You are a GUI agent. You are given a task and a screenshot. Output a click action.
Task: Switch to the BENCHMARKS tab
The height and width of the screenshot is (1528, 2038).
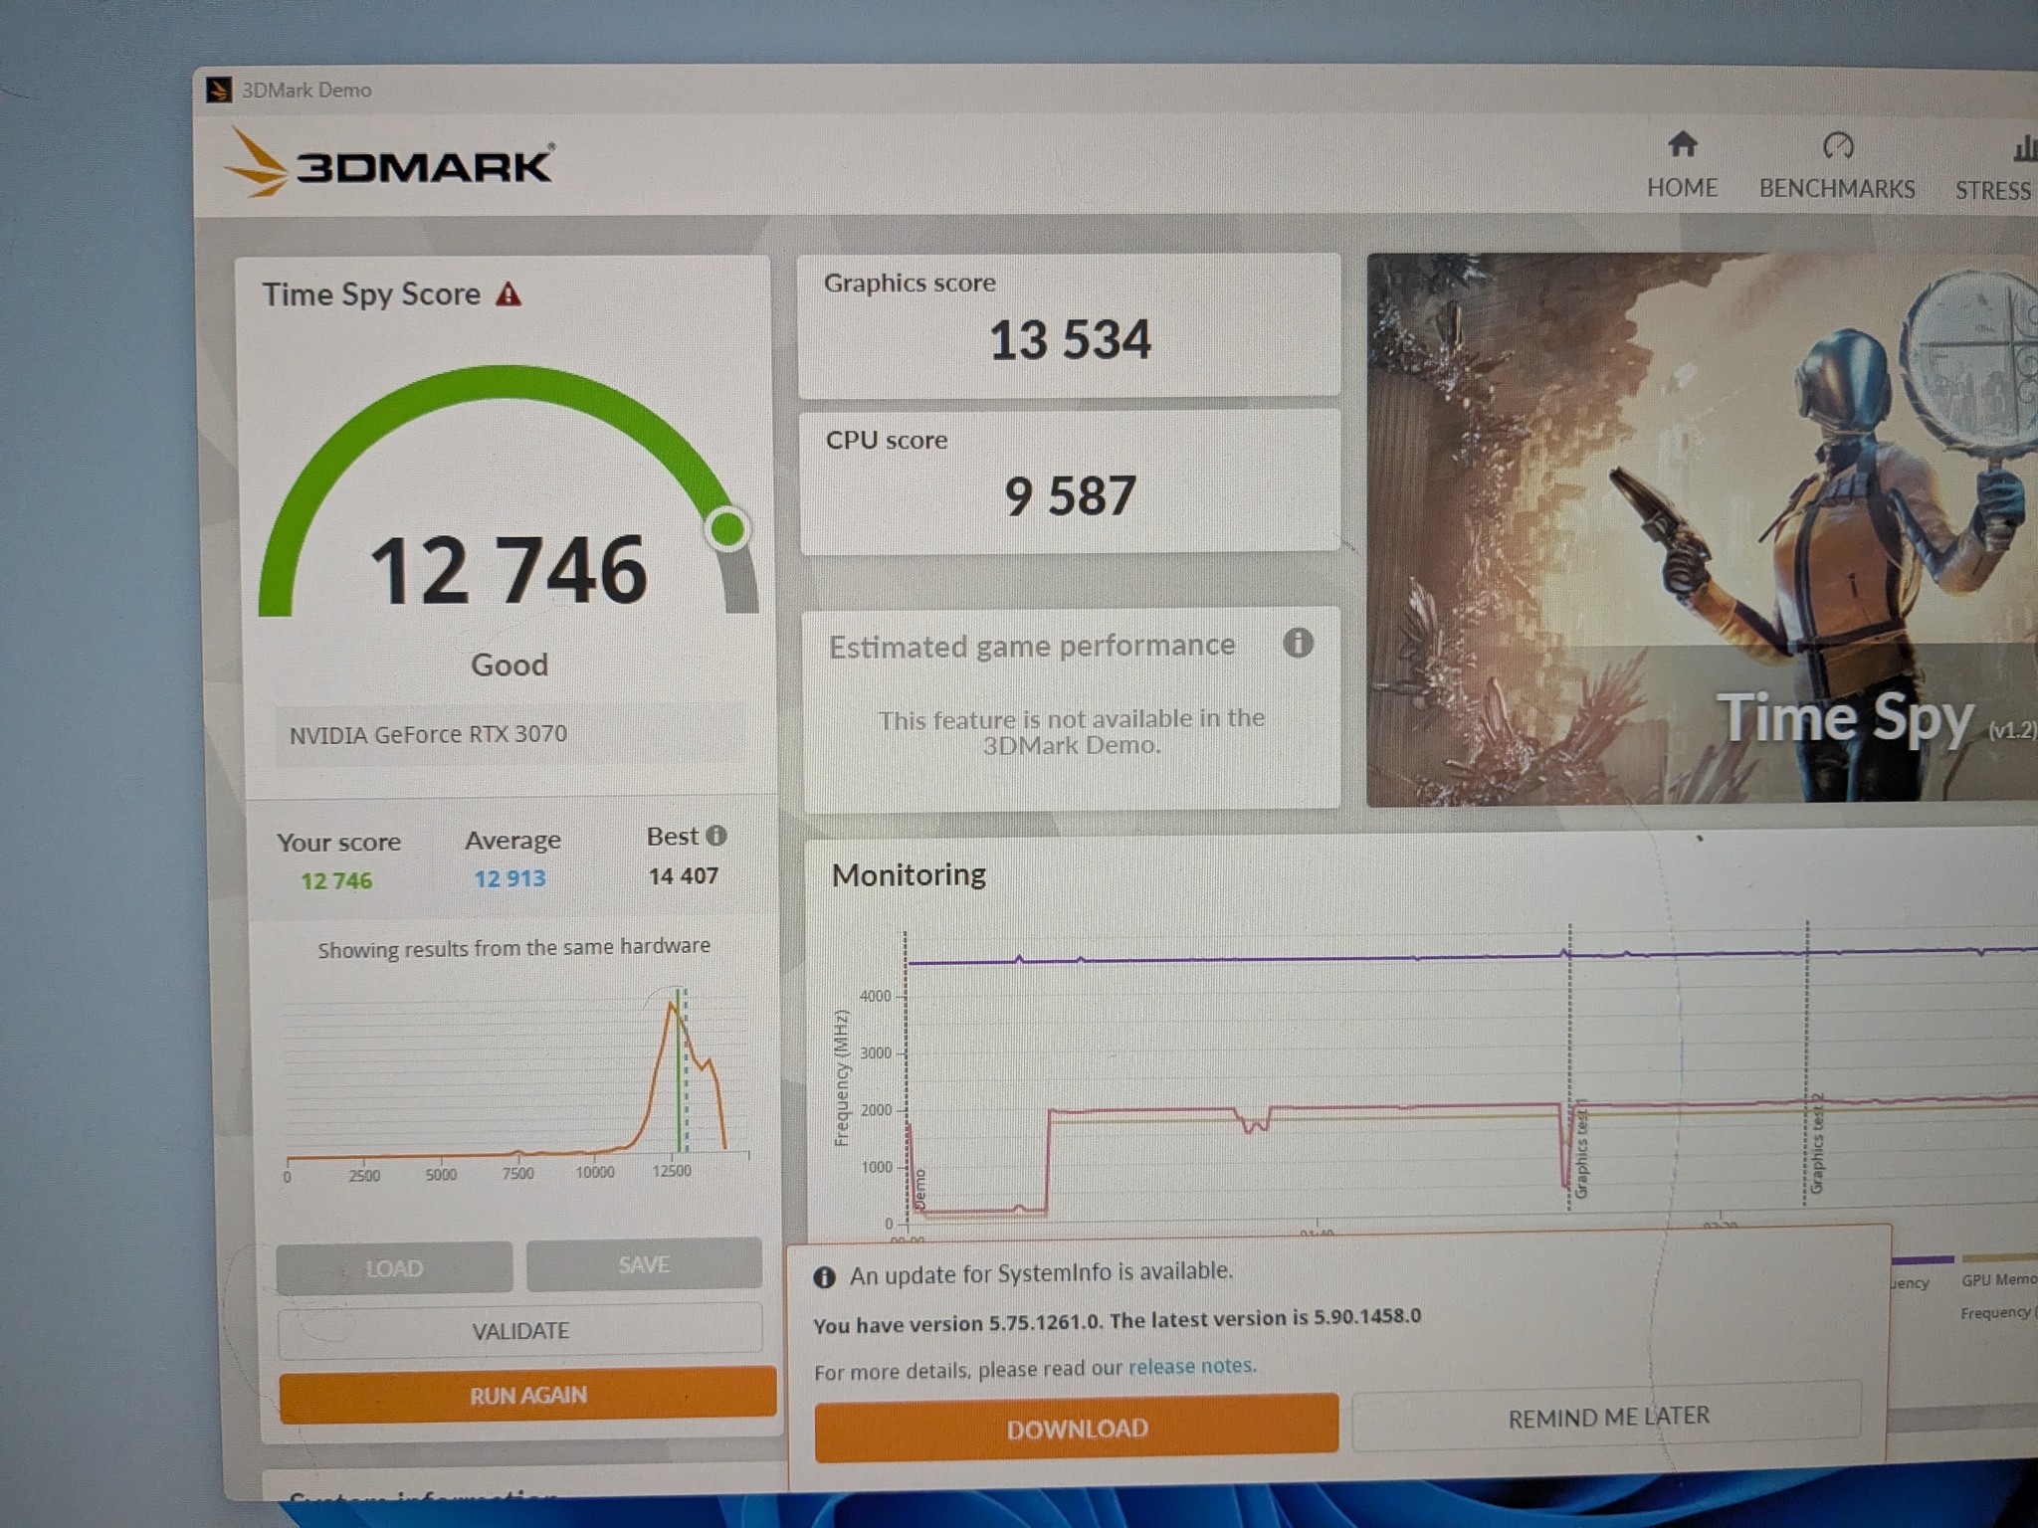click(x=1837, y=188)
